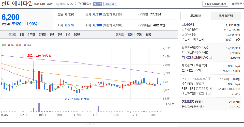
Task: Click the help icon next to 추정PER EPS
Action: coord(203,84)
